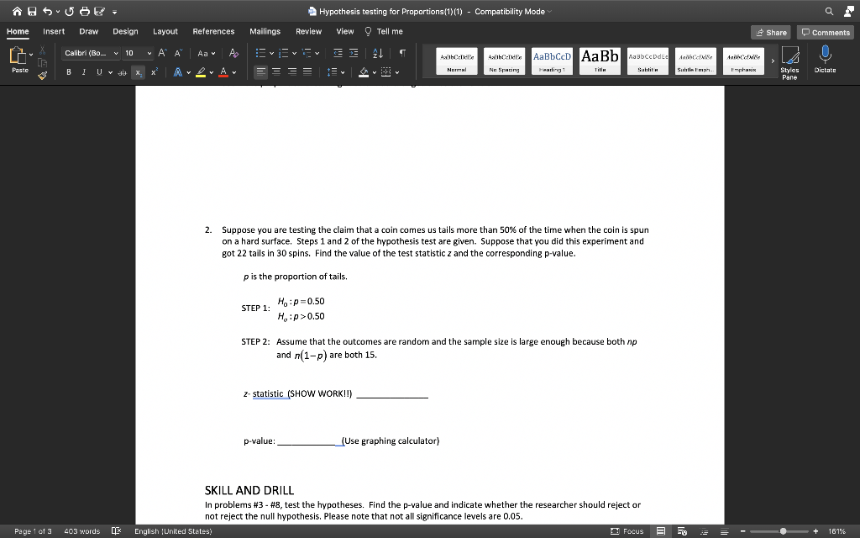
Task: Click the Save icon in the title bar
Action: pyautogui.click(x=32, y=10)
